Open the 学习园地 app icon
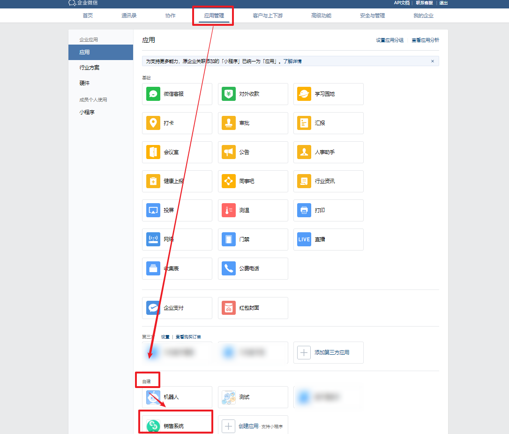The height and width of the screenshot is (434, 509). (304, 94)
